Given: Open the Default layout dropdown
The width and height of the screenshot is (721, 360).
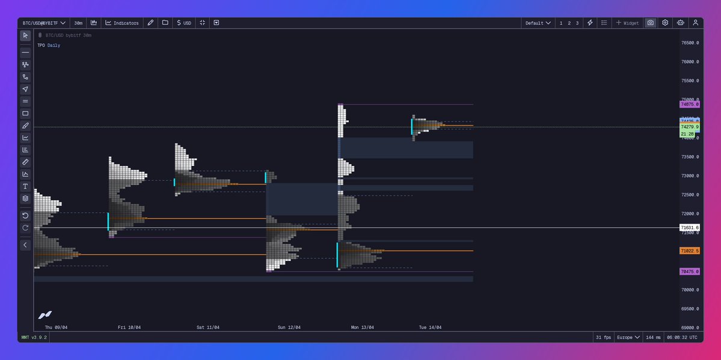Looking at the screenshot, I should 538,23.
